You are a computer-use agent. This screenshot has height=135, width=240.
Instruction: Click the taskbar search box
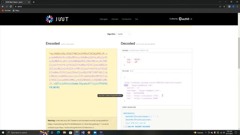click(x=23, y=132)
